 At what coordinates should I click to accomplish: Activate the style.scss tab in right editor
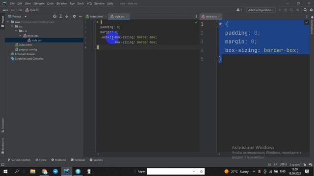(211, 17)
